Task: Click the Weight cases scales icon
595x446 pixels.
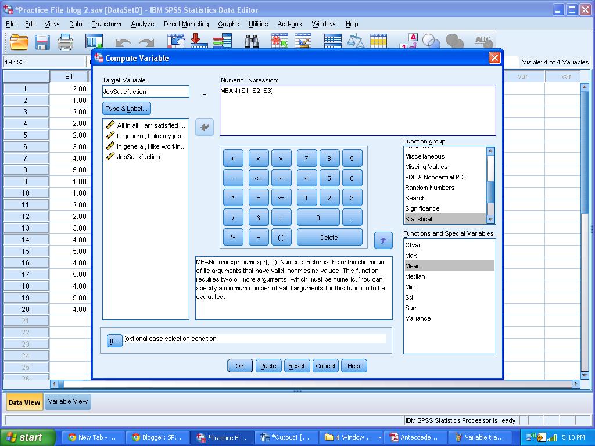Action: (356, 41)
